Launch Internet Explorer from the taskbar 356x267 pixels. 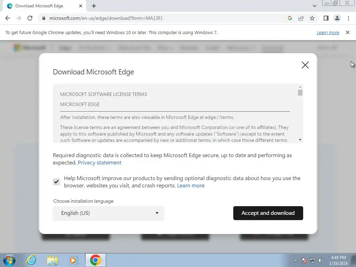click(31, 260)
